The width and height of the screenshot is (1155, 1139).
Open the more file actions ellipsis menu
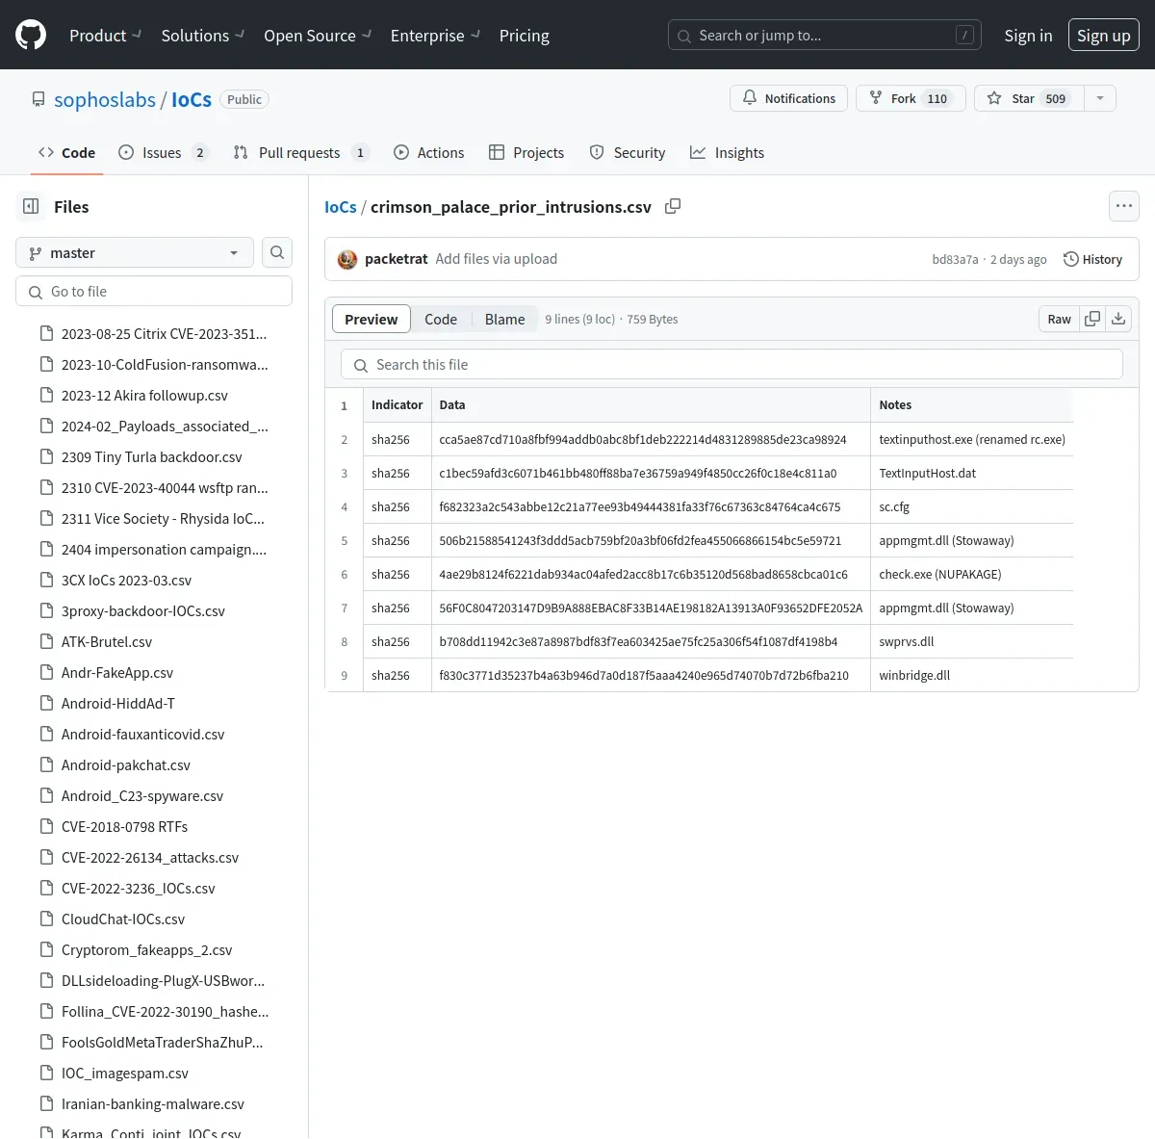1123,206
